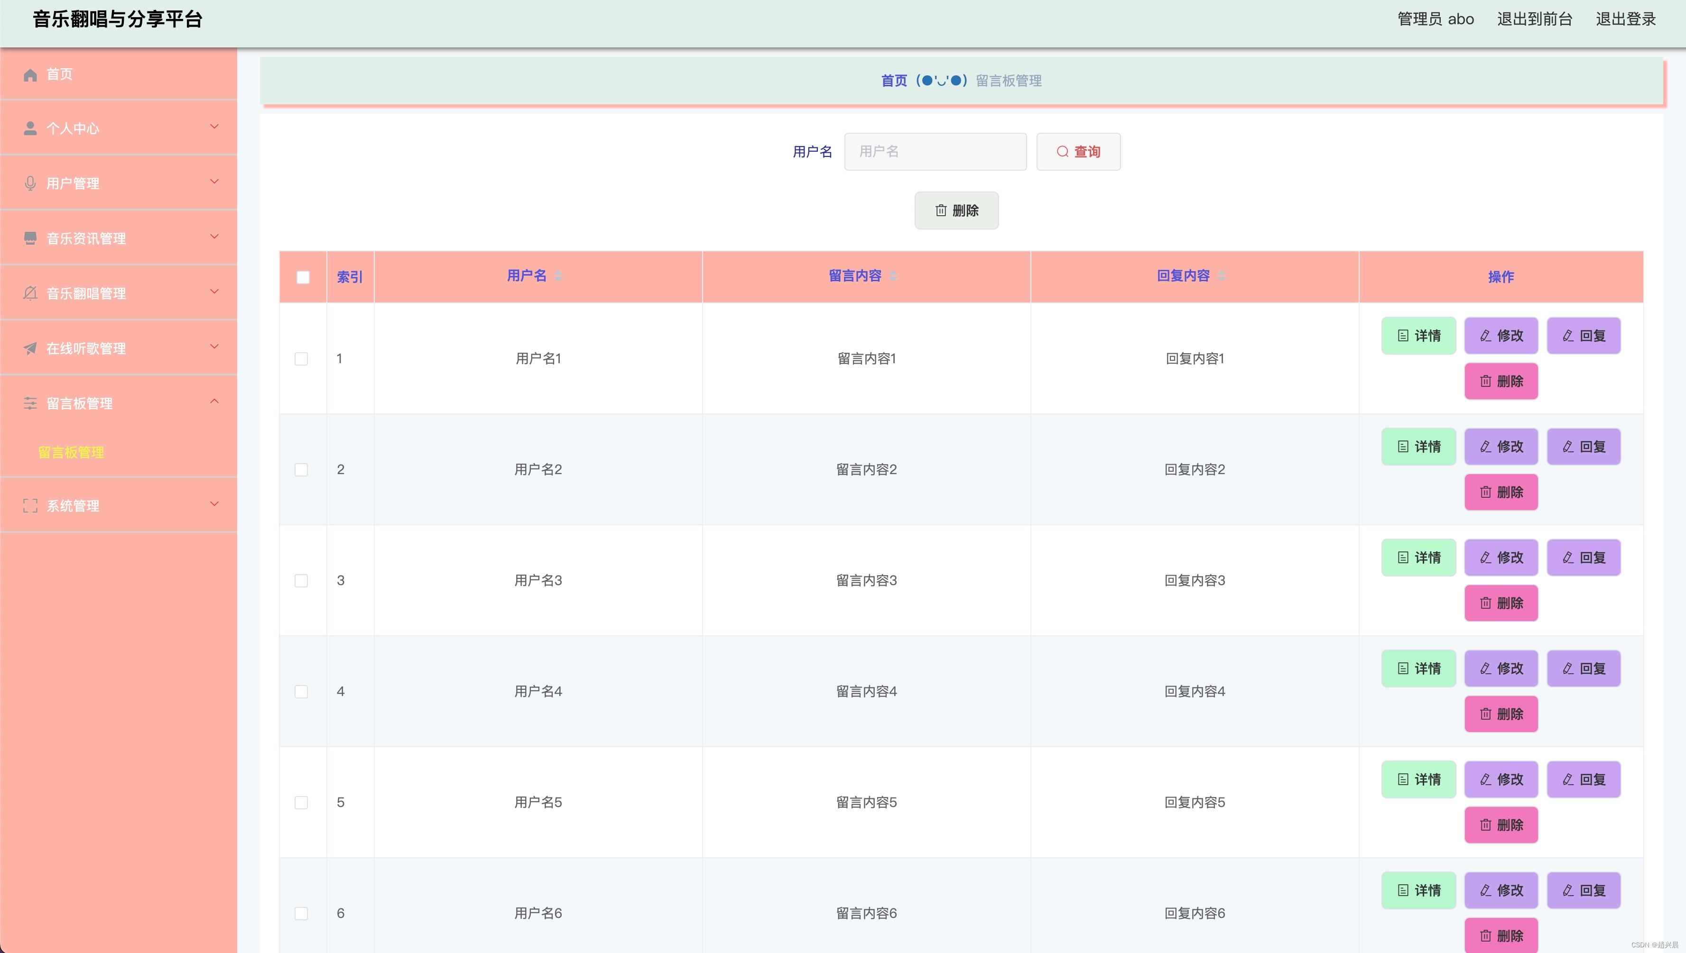The image size is (1686, 953).
Task: Click trash icon of 删除 in row 3
Action: pyautogui.click(x=1486, y=603)
